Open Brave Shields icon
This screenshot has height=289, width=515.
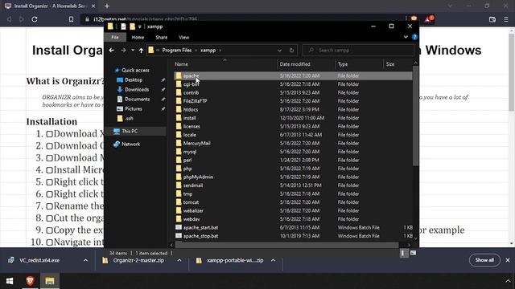coord(414,19)
